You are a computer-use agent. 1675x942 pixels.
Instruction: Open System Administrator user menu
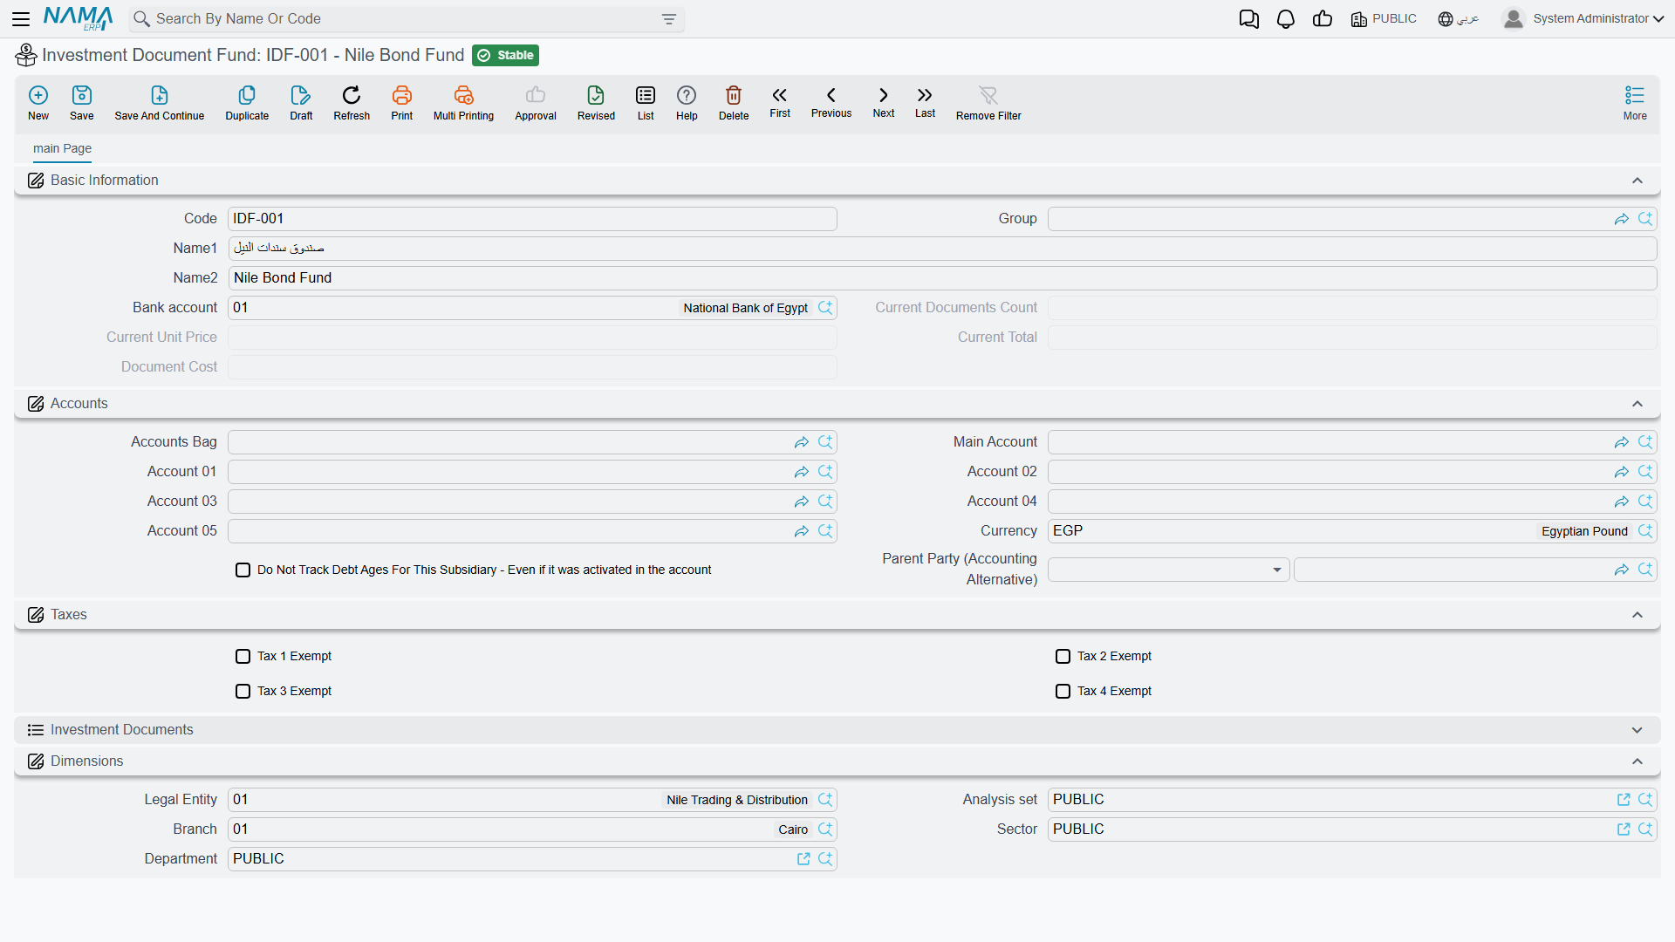point(1583,19)
